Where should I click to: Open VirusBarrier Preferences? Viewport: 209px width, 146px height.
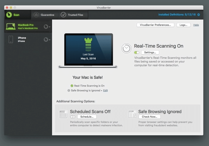pos(155,25)
